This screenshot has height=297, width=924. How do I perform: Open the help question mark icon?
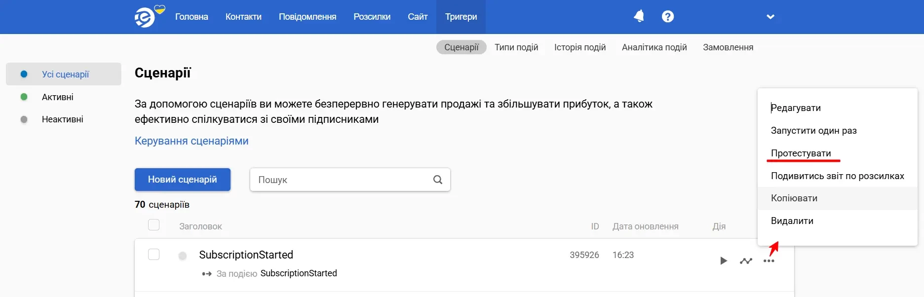[667, 17]
